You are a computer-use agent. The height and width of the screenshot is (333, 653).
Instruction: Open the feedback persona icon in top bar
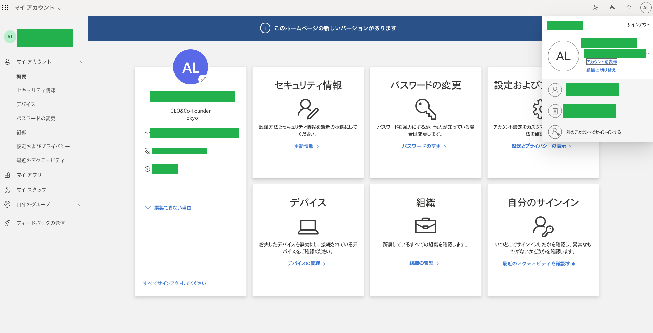point(596,8)
